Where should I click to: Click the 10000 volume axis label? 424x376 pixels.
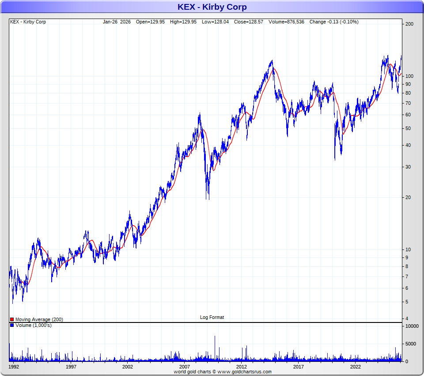(x=412, y=326)
